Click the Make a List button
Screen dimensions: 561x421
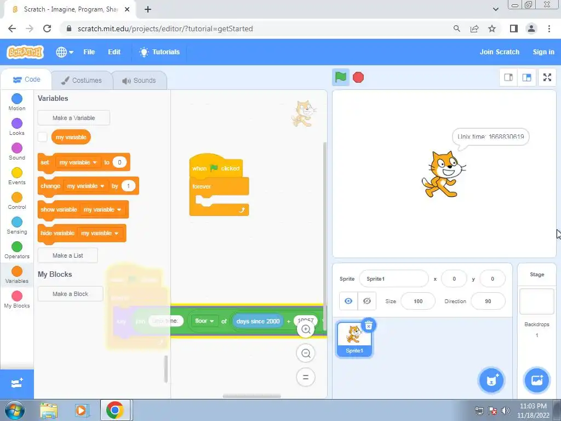[67, 255]
